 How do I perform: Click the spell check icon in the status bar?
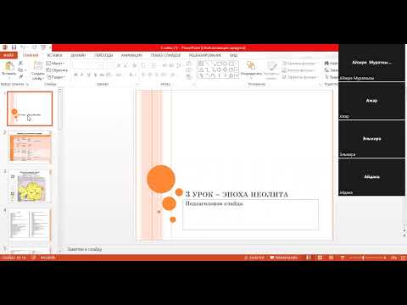pos(33,258)
